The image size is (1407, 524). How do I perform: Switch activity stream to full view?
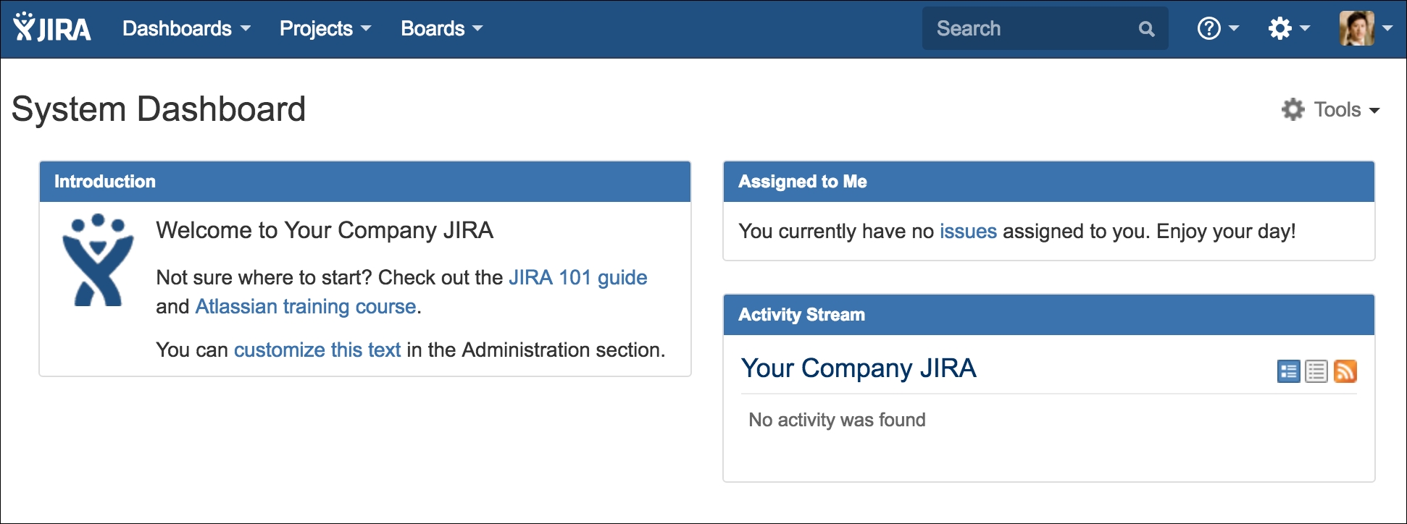tap(1289, 371)
